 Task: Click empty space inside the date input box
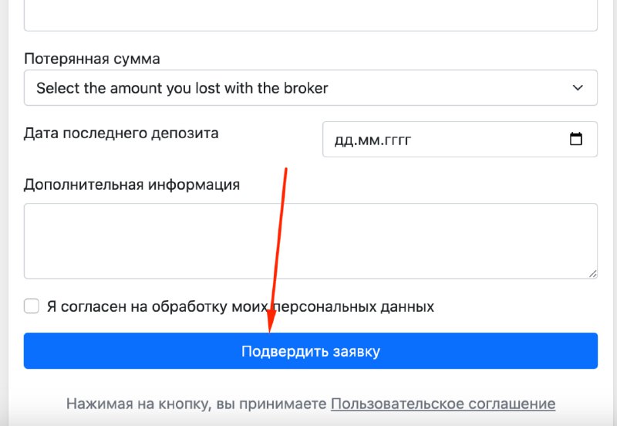coord(488,140)
